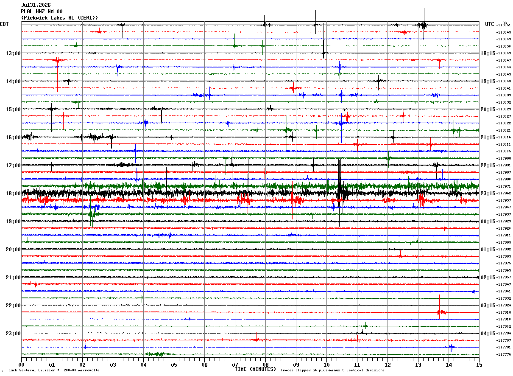The height and width of the screenshot is (376, 513).
Task: Click the -117962 DC offset value
Action: pos(504,193)
